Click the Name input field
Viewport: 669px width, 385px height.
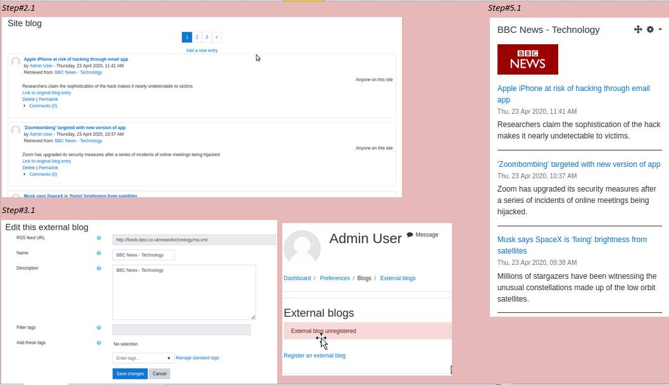tap(143, 255)
